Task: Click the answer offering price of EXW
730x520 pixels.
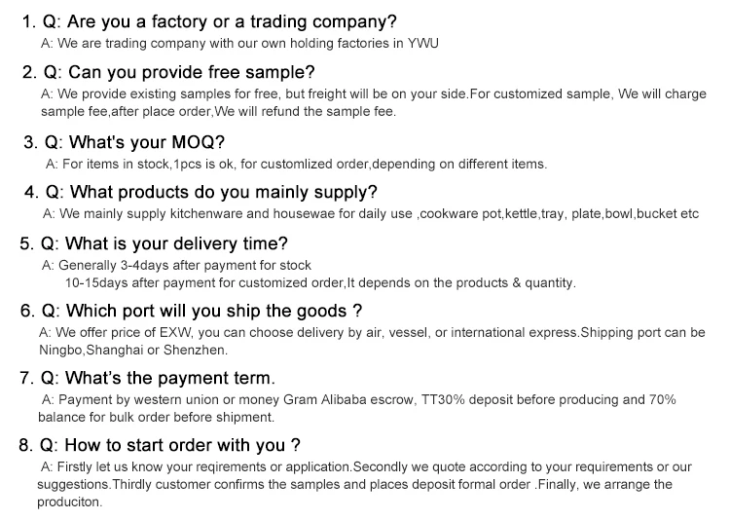Action: [372, 333]
